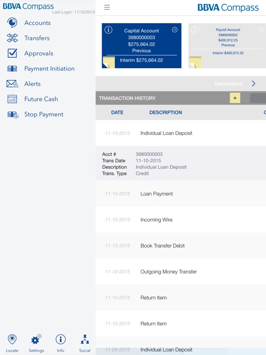Open the Social people icon

coord(85,339)
